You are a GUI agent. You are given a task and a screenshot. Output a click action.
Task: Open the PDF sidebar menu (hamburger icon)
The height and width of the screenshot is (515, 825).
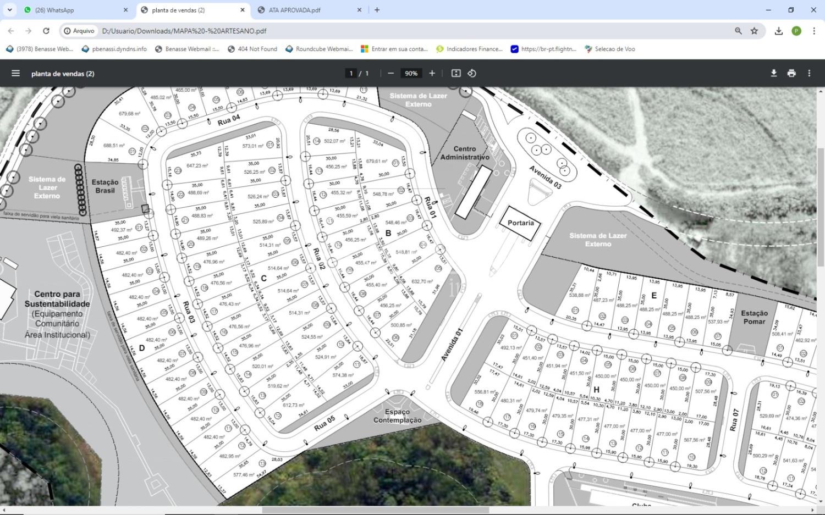(x=15, y=73)
